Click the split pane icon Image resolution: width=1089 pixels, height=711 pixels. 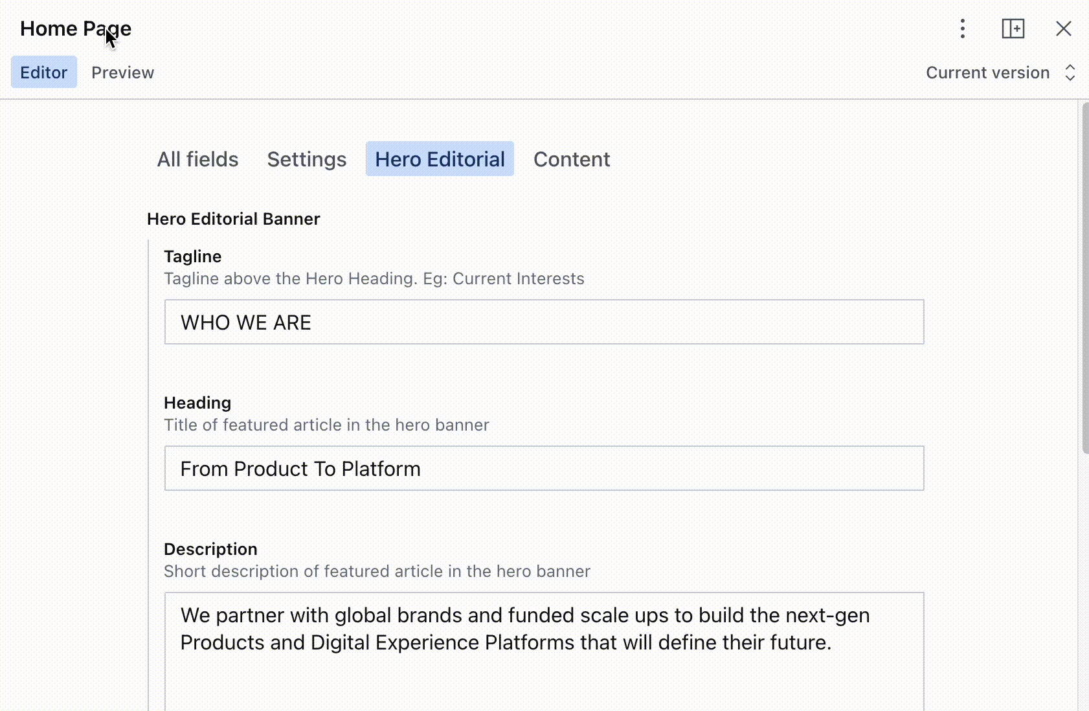(1013, 28)
